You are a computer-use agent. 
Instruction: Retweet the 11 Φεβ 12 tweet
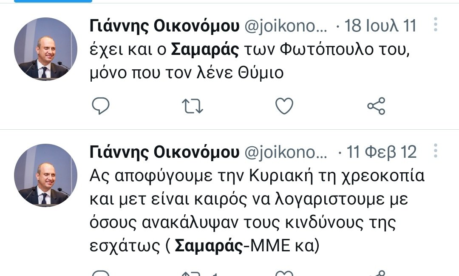(x=192, y=273)
